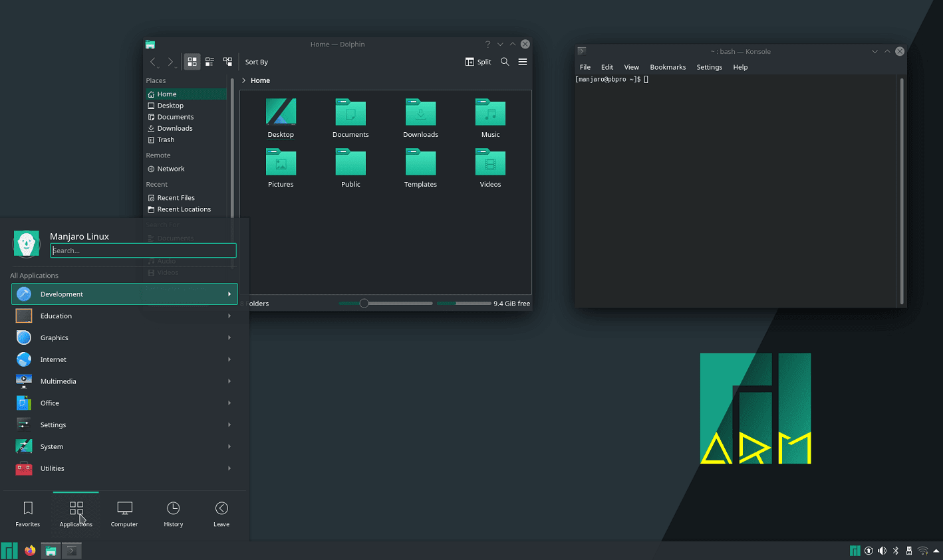Go back in Dolphin folder history
Image resolution: width=943 pixels, height=560 pixels.
click(154, 62)
